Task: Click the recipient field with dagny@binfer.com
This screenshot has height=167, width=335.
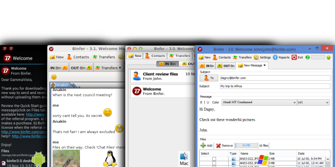Action: click(x=275, y=78)
